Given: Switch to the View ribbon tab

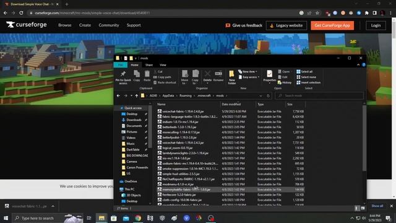Looking at the screenshot, I should click(163, 65).
